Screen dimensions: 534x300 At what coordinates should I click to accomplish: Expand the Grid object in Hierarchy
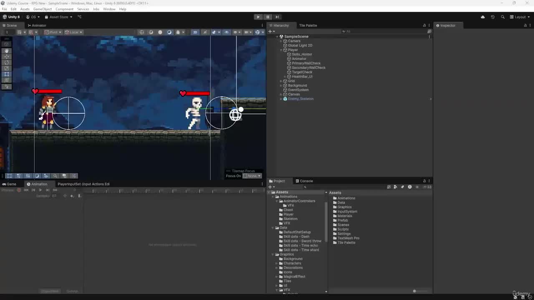pyautogui.click(x=281, y=81)
